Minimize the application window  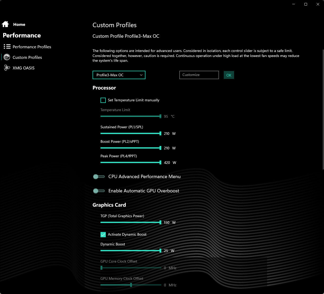294,4
